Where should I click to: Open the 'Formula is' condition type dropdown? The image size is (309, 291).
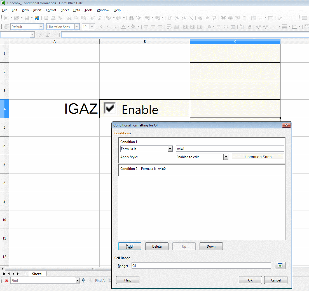pyautogui.click(x=170, y=149)
